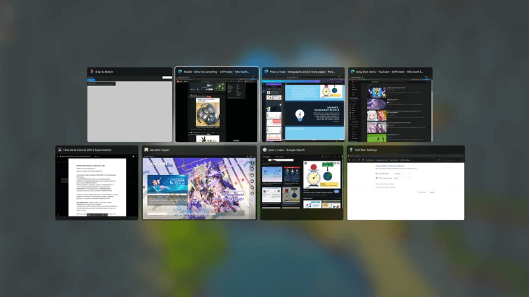The height and width of the screenshot is (297, 529).
Task: Click the 'peso y masa - Google Search' title
Action: [x=286, y=149]
